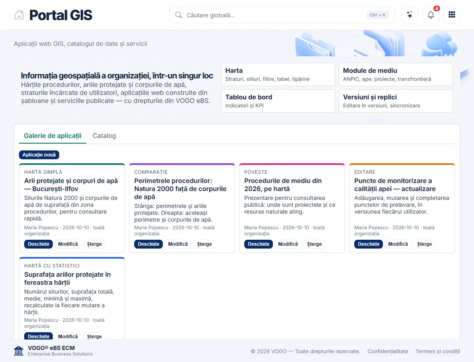
Task: Open the Tablou de bord card
Action: pyautogui.click(x=278, y=101)
